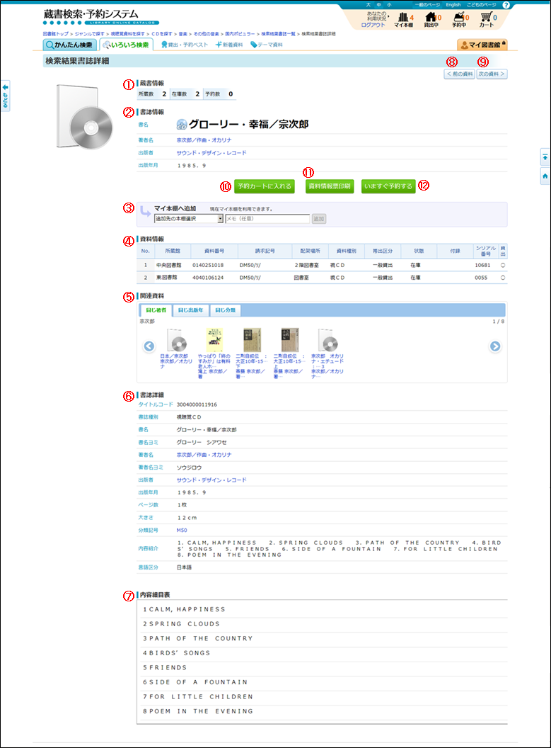
Task: Open the カート shopping cart icon
Action: click(487, 20)
